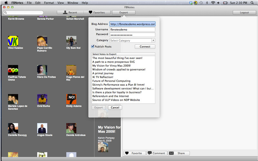Open the Window menu
The image size is (258, 161).
click(x=73, y=3)
